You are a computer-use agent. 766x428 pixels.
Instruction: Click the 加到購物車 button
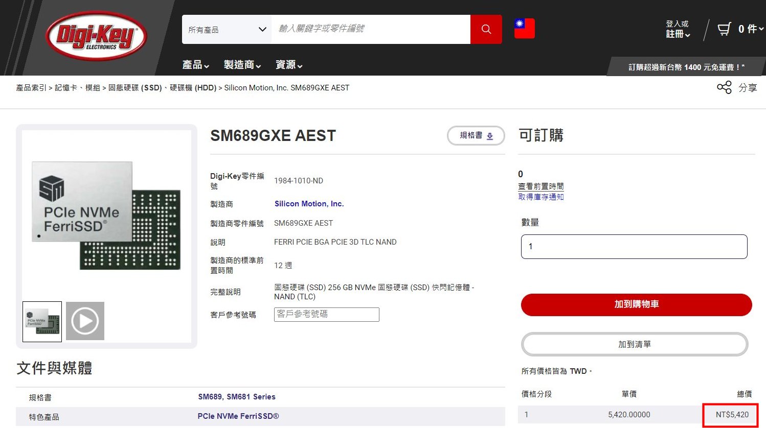coord(636,304)
